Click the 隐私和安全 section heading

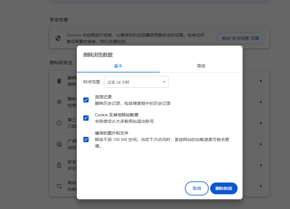pyautogui.click(x=61, y=62)
